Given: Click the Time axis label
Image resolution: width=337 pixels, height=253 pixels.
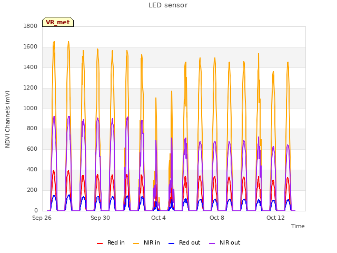Looking at the screenshot, I should click(x=298, y=226).
